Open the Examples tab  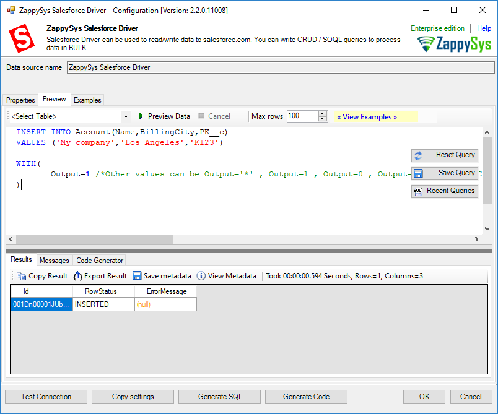87,100
